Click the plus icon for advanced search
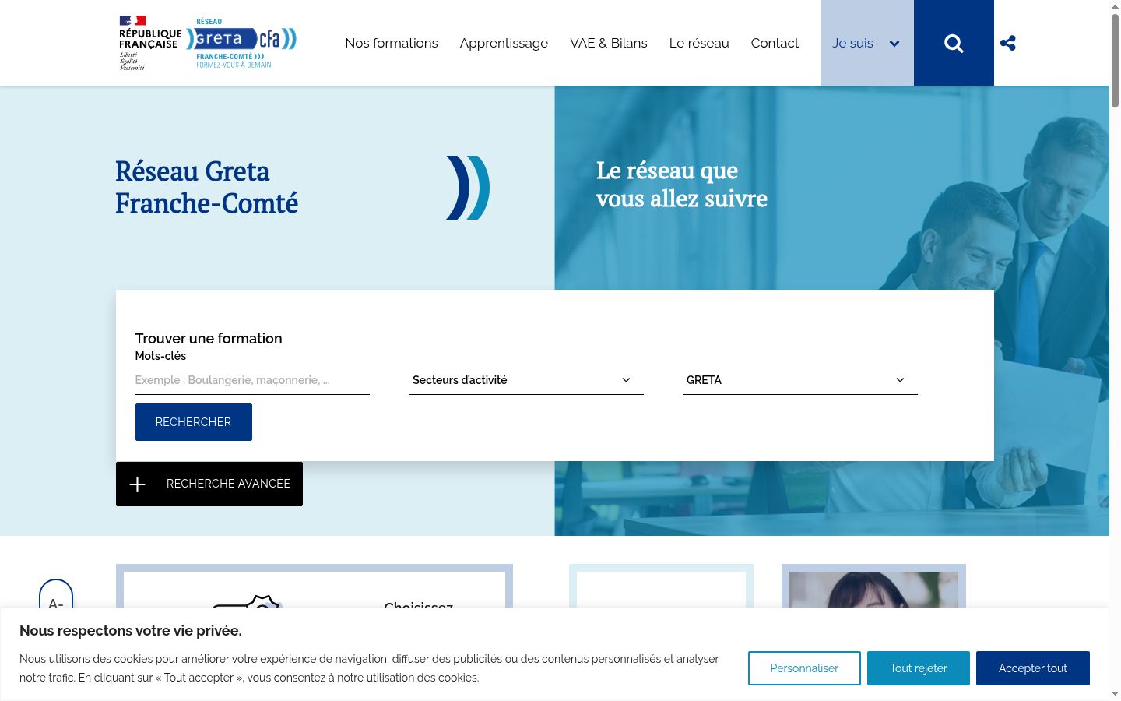The image size is (1121, 701). pos(138,484)
